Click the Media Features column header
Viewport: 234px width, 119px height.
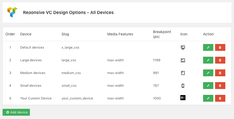(120, 34)
